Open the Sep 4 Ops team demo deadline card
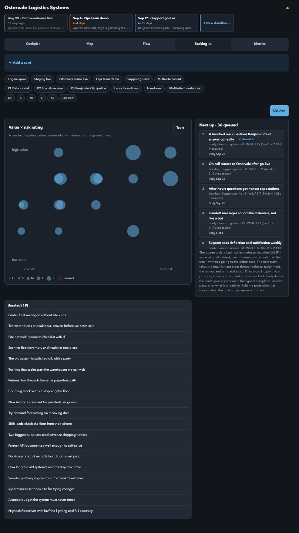 tap(101, 23)
